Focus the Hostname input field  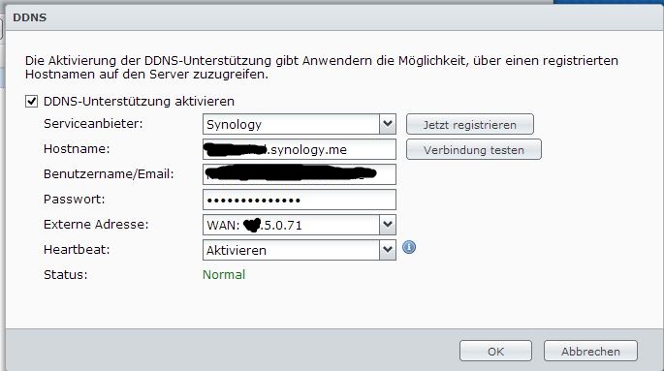tap(300, 149)
